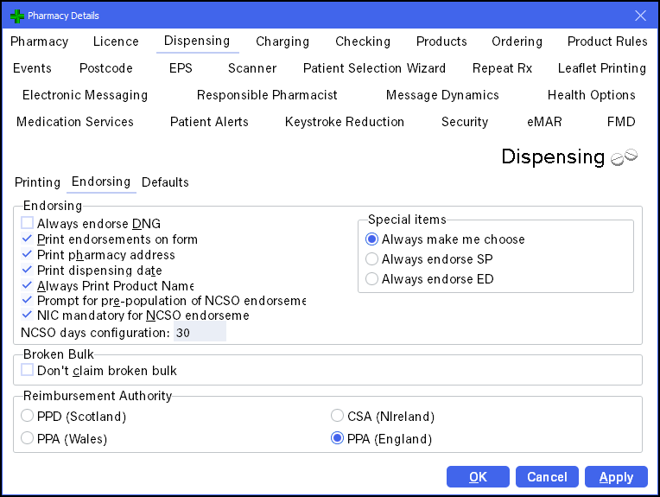
Task: Open the Keystroke Reduction tab
Action: point(344,122)
